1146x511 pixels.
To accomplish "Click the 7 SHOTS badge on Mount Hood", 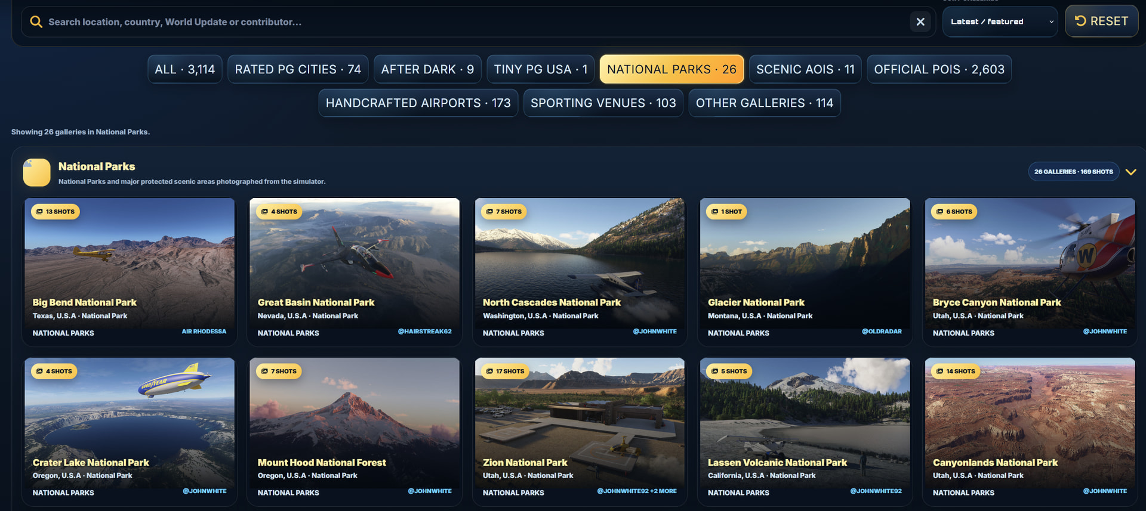I will click(x=279, y=371).
